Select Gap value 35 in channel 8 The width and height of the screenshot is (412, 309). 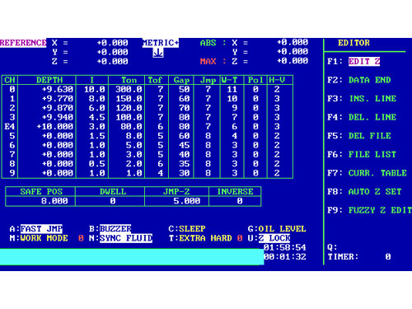click(185, 164)
